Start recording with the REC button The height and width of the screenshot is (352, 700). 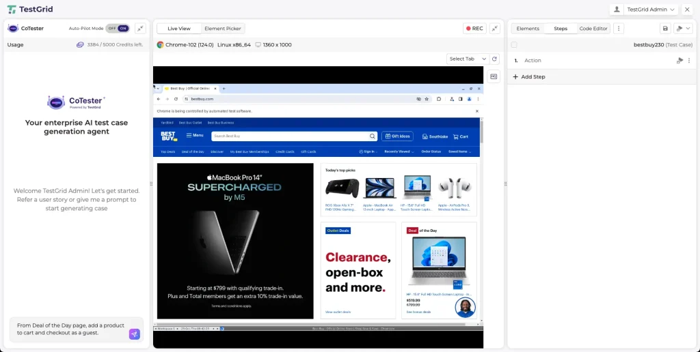pos(474,29)
